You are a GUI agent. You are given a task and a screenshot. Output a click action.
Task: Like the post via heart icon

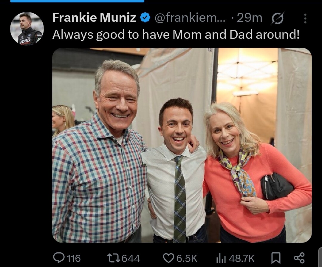point(168,258)
